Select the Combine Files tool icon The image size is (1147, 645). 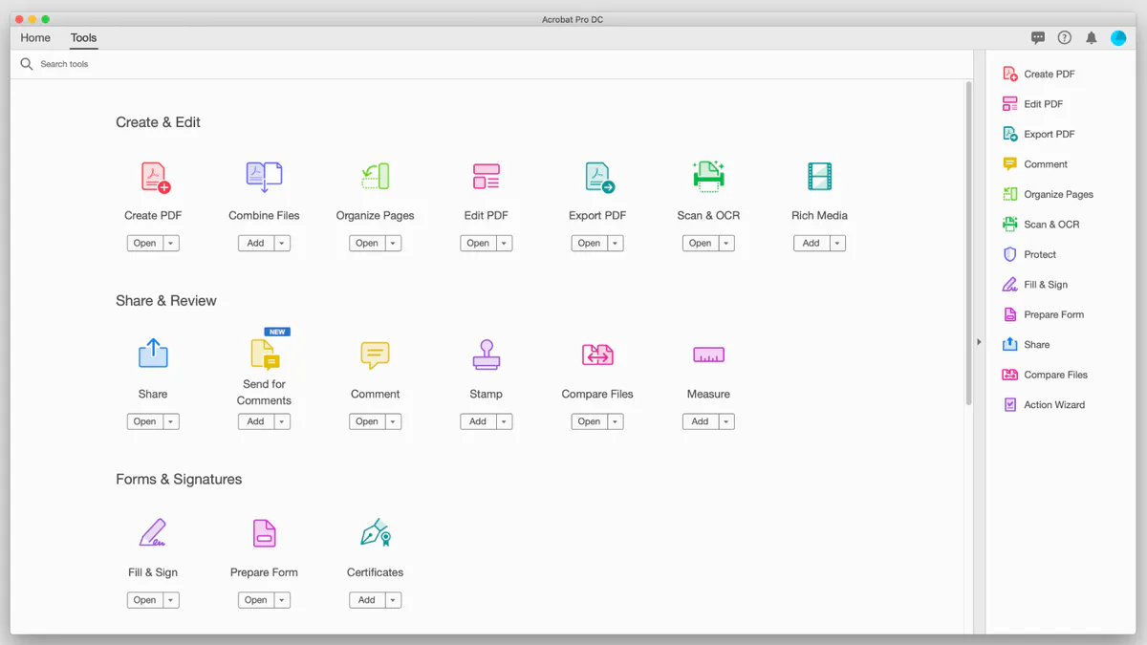pos(264,176)
